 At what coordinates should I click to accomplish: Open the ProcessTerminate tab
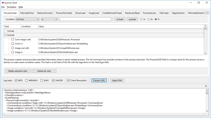pos(64,13)
